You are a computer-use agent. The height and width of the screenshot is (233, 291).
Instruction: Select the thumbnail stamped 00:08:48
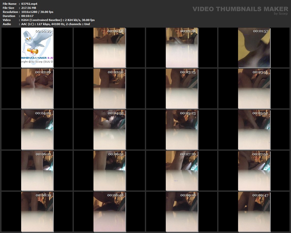click(x=110, y=212)
